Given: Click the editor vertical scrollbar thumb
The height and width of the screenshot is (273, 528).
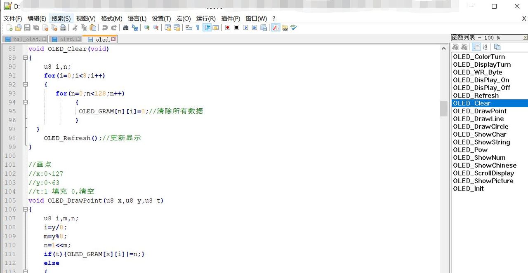Looking at the screenshot, I should click(x=443, y=109).
